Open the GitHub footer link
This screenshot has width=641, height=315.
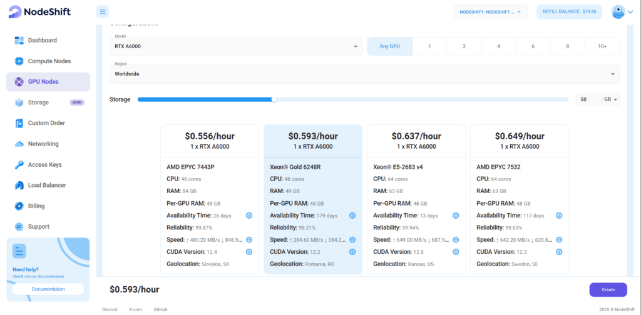160,310
